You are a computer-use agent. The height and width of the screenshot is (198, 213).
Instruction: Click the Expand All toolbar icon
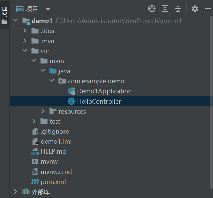tap(165, 9)
